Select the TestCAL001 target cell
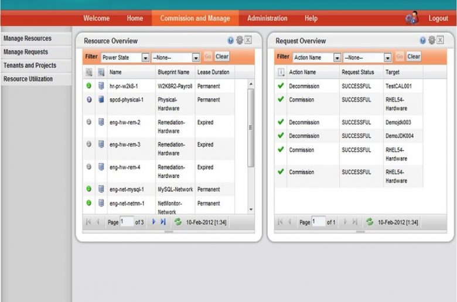 pyautogui.click(x=398, y=86)
